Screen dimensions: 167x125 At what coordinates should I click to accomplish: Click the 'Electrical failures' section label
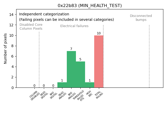click(74, 26)
